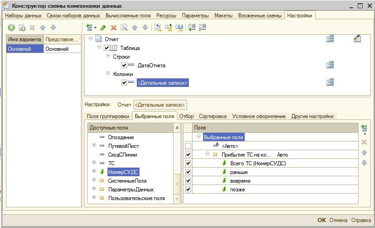Click the Отмена button
375x228 pixels.
pos(338,220)
